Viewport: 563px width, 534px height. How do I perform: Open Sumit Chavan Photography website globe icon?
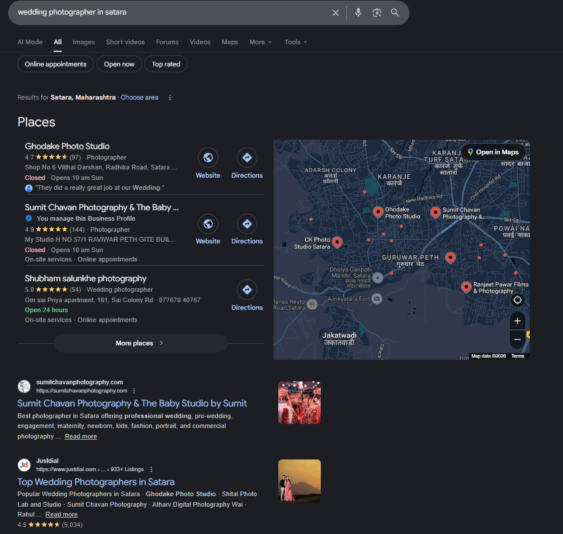pyautogui.click(x=208, y=224)
